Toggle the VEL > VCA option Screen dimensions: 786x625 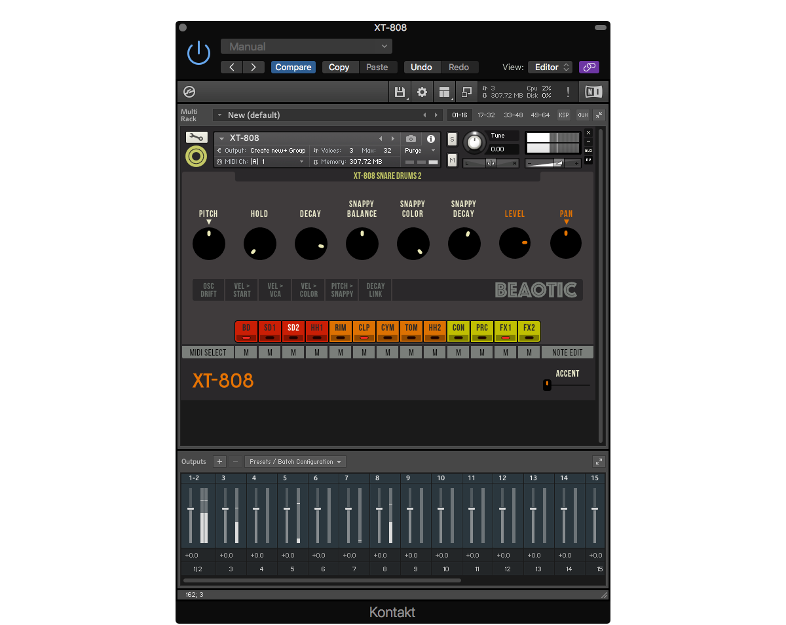coord(275,290)
